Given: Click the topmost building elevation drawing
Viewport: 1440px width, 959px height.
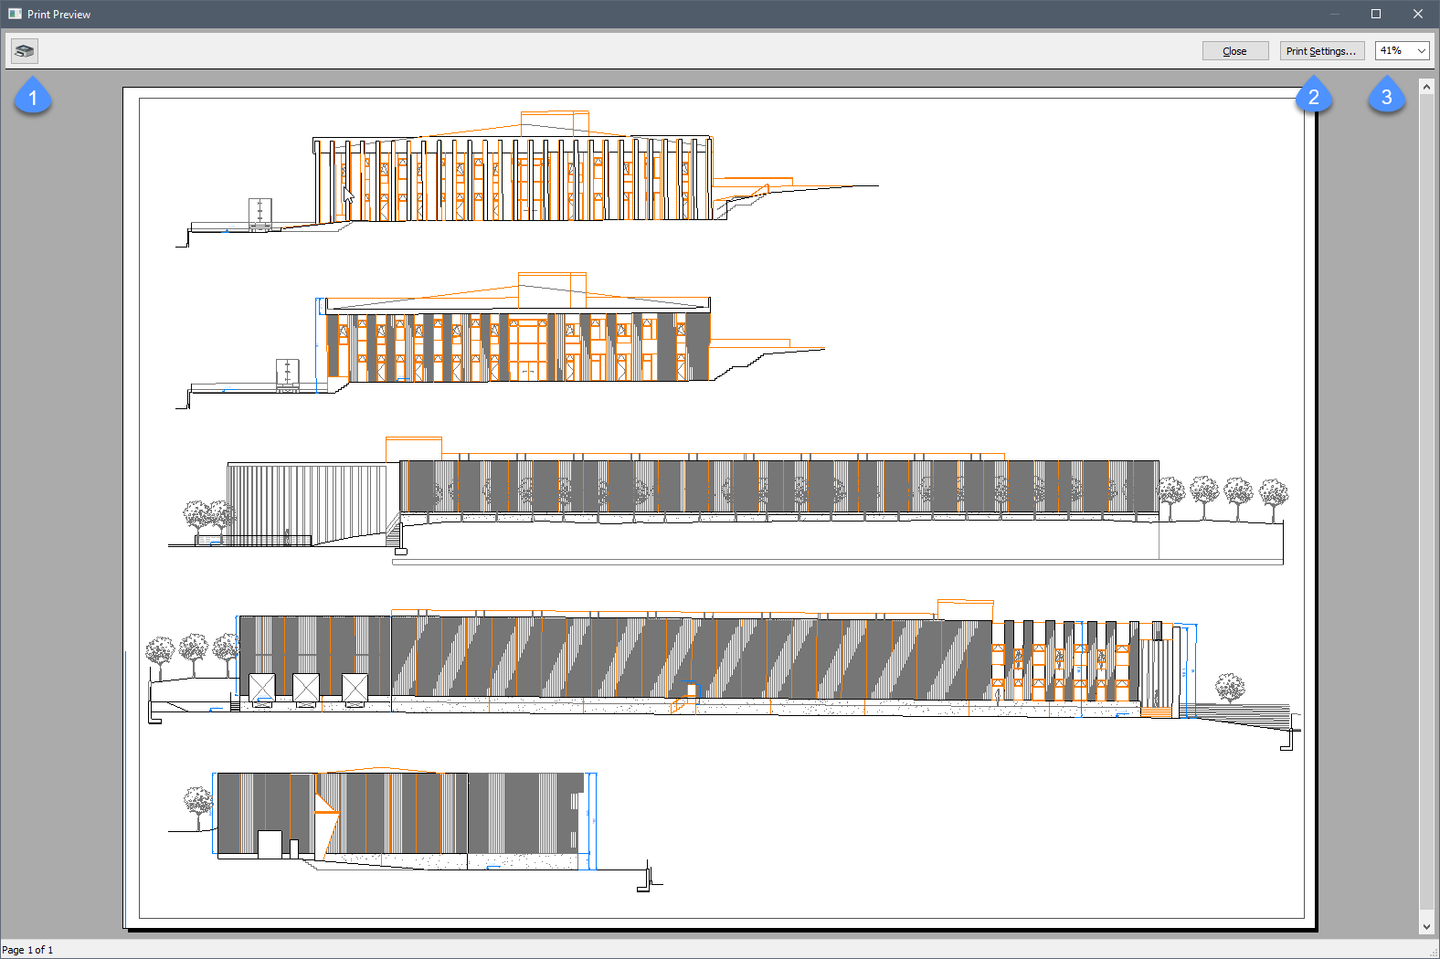Looking at the screenshot, I should 512,178.
